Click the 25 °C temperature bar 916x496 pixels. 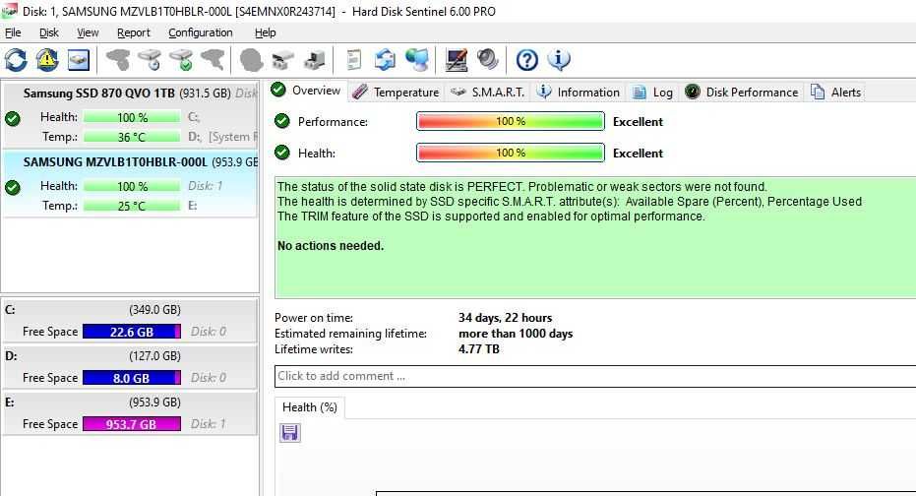(x=132, y=206)
